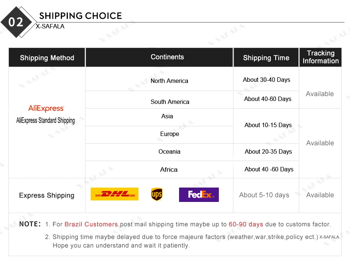The height and width of the screenshot is (262, 350).
Task: Click the Europe continent cell
Action: click(x=169, y=134)
